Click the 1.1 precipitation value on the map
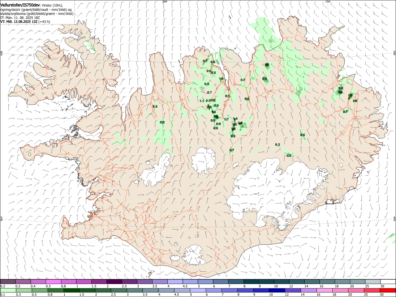 click(x=202, y=101)
